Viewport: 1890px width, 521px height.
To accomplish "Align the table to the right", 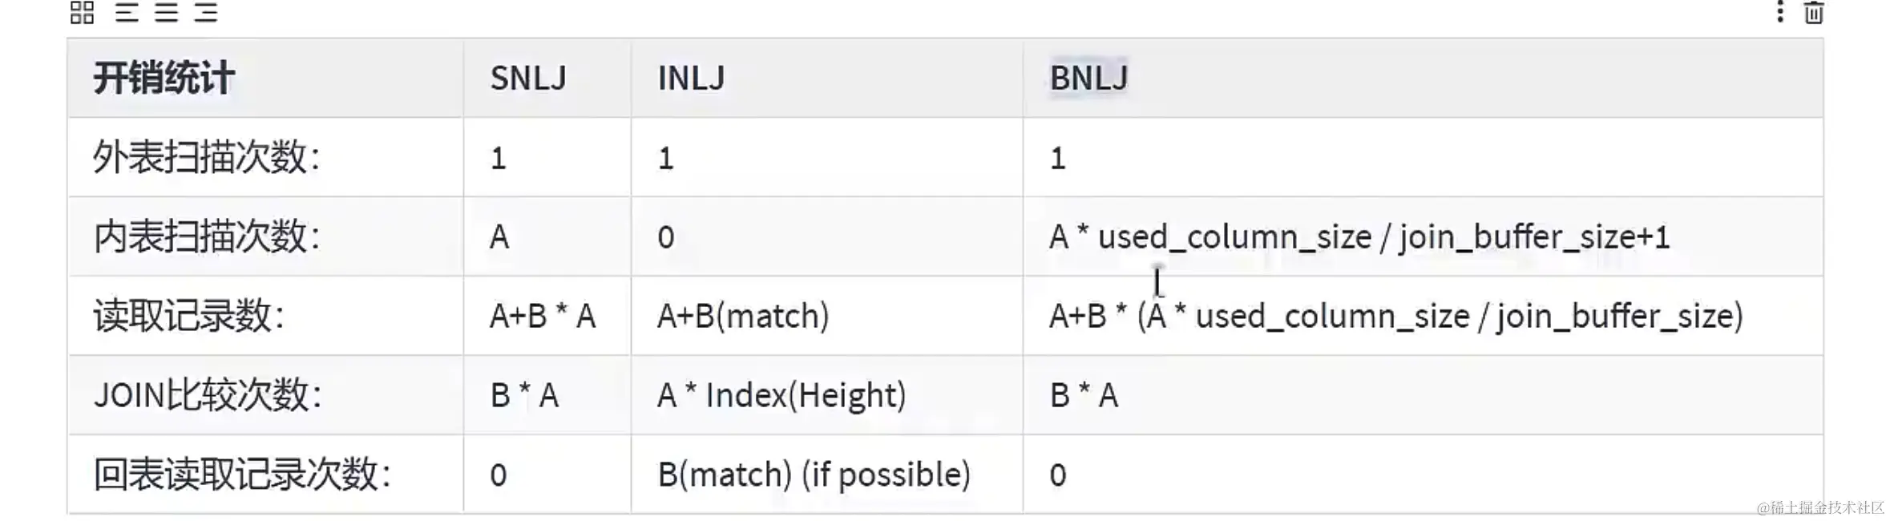I will 206,12.
